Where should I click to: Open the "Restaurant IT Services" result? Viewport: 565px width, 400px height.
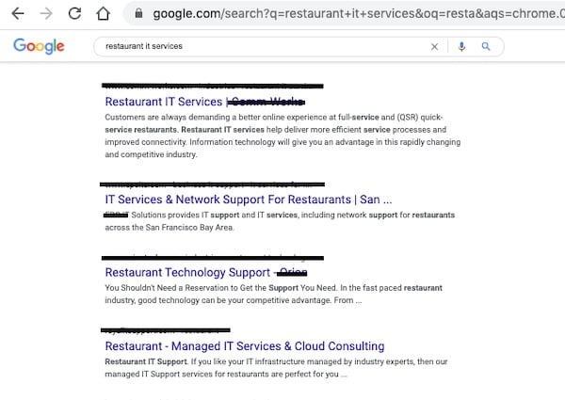point(164,101)
